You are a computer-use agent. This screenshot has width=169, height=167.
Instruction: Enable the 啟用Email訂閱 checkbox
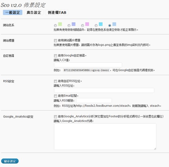pyautogui.click(x=55, y=96)
